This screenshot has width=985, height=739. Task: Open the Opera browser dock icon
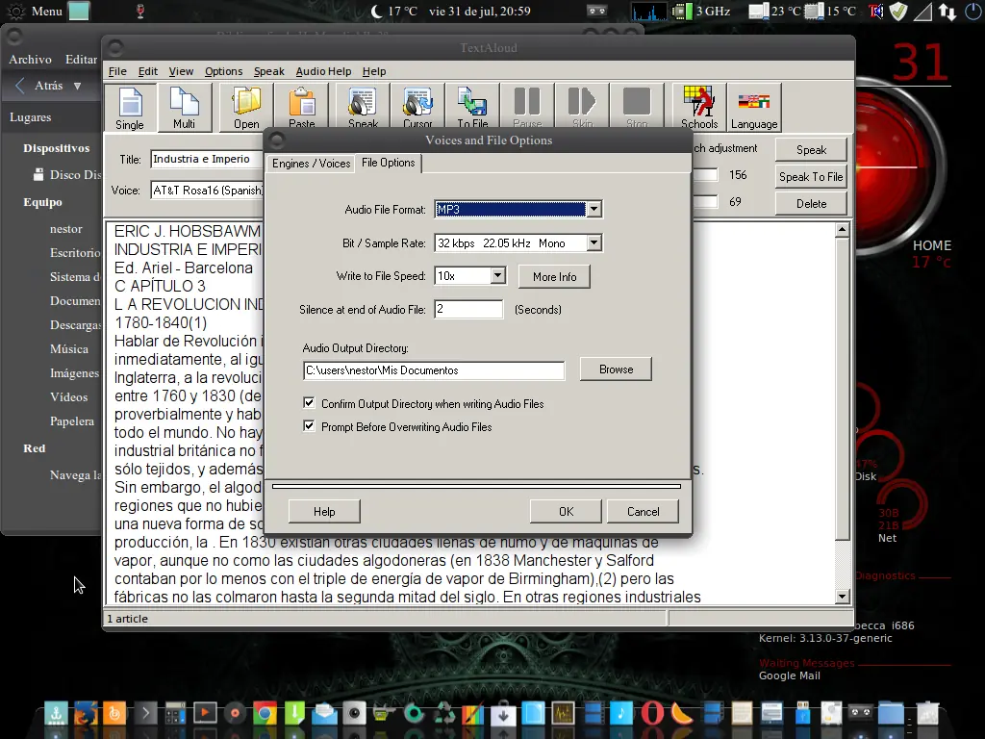pyautogui.click(x=652, y=713)
